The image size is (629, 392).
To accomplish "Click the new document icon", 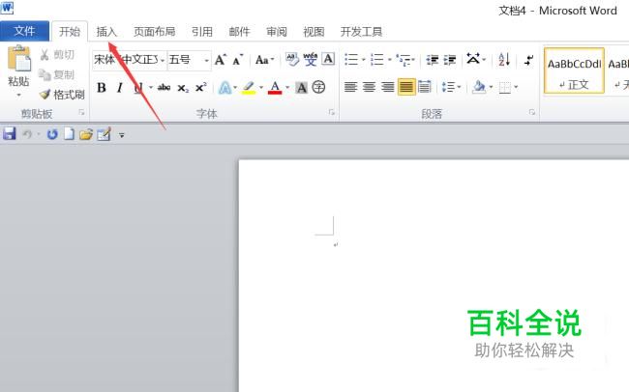I will (x=70, y=134).
